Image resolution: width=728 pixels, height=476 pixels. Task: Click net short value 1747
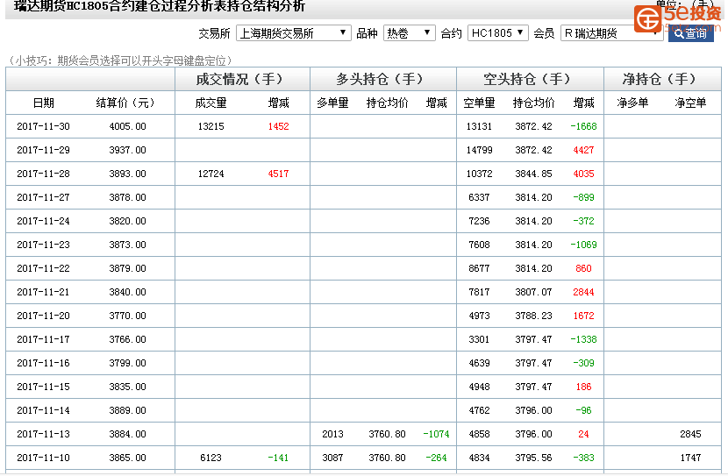pyautogui.click(x=690, y=458)
